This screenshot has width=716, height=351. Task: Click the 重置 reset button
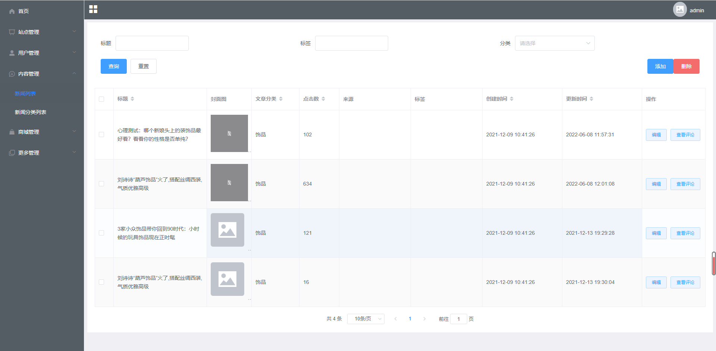click(144, 66)
